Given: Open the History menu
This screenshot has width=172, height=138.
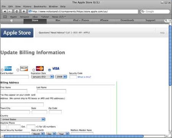Looking at the screenshot, I should pos(27,6).
